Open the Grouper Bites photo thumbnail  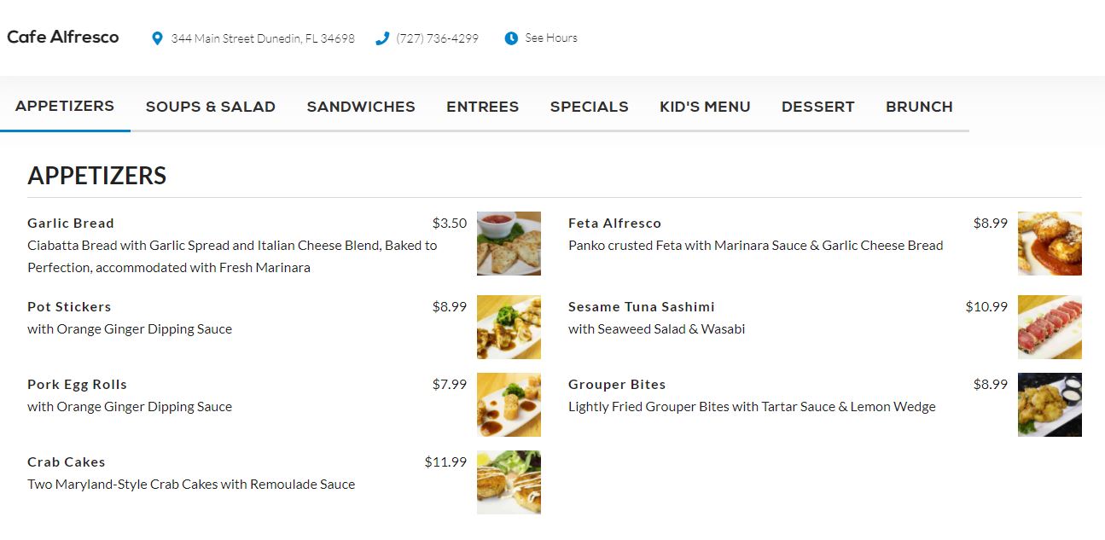click(x=1050, y=405)
